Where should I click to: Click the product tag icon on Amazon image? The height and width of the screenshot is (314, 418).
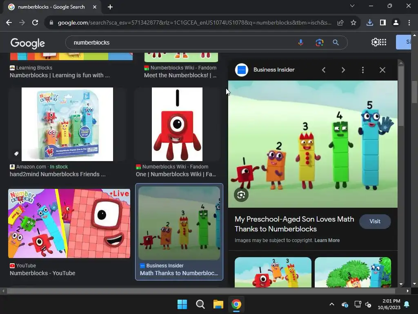16,154
